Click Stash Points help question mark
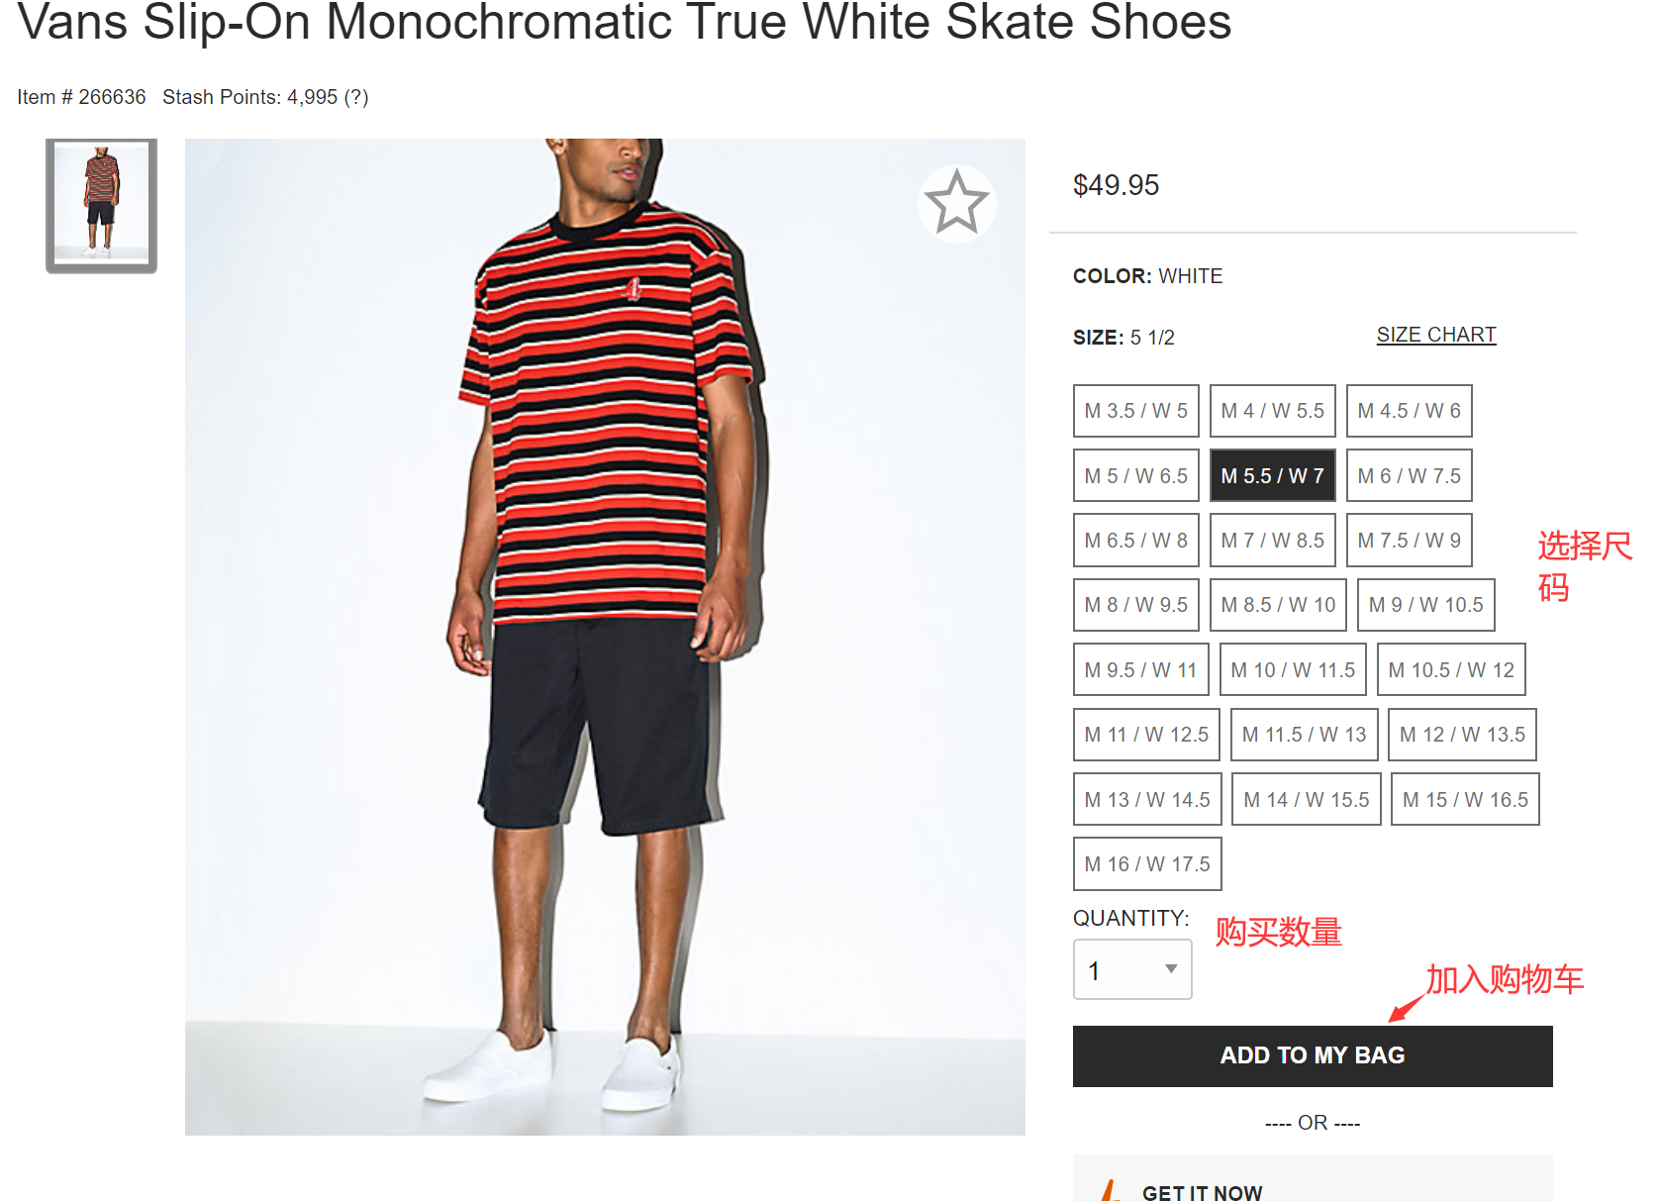The height and width of the screenshot is (1201, 1659). tap(355, 97)
